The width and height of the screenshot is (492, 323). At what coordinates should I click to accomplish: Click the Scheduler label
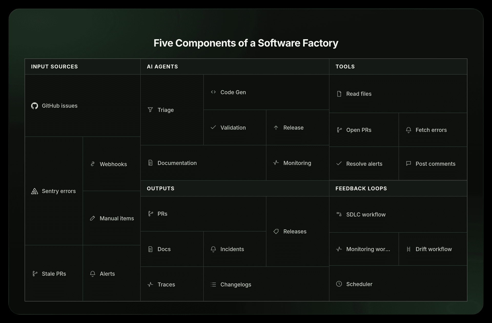[359, 284]
